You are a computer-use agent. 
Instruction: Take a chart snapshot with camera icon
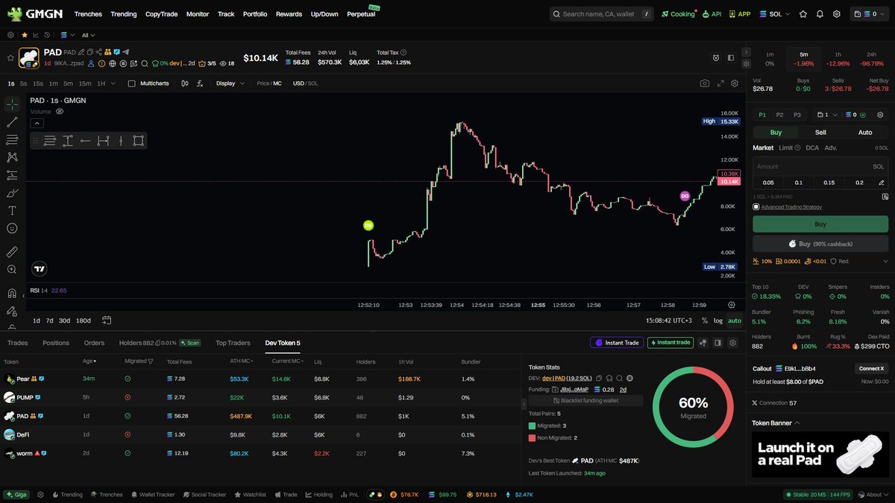pyautogui.click(x=705, y=83)
